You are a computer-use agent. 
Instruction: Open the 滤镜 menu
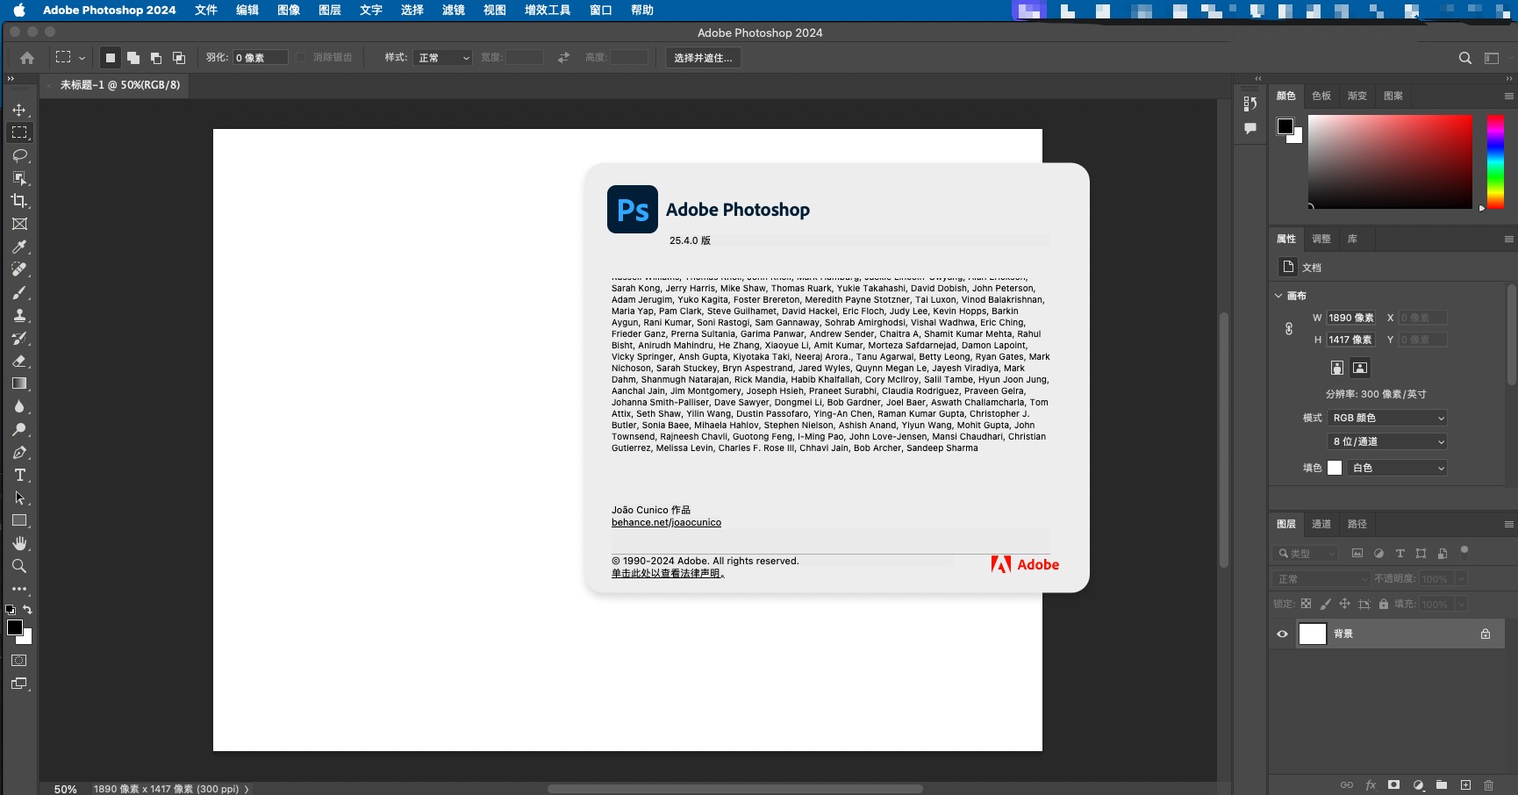454,10
